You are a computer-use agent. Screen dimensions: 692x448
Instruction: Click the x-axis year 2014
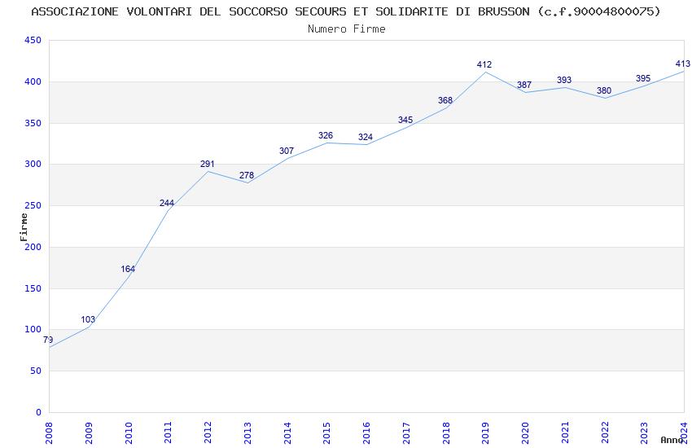287,433
